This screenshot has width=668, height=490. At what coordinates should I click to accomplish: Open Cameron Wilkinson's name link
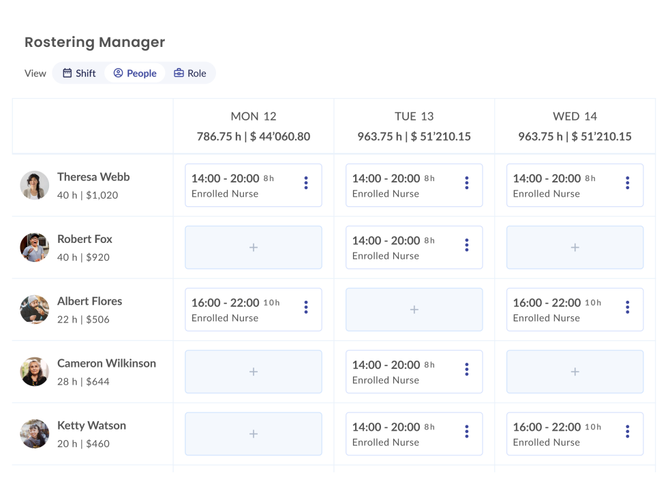[106, 363]
